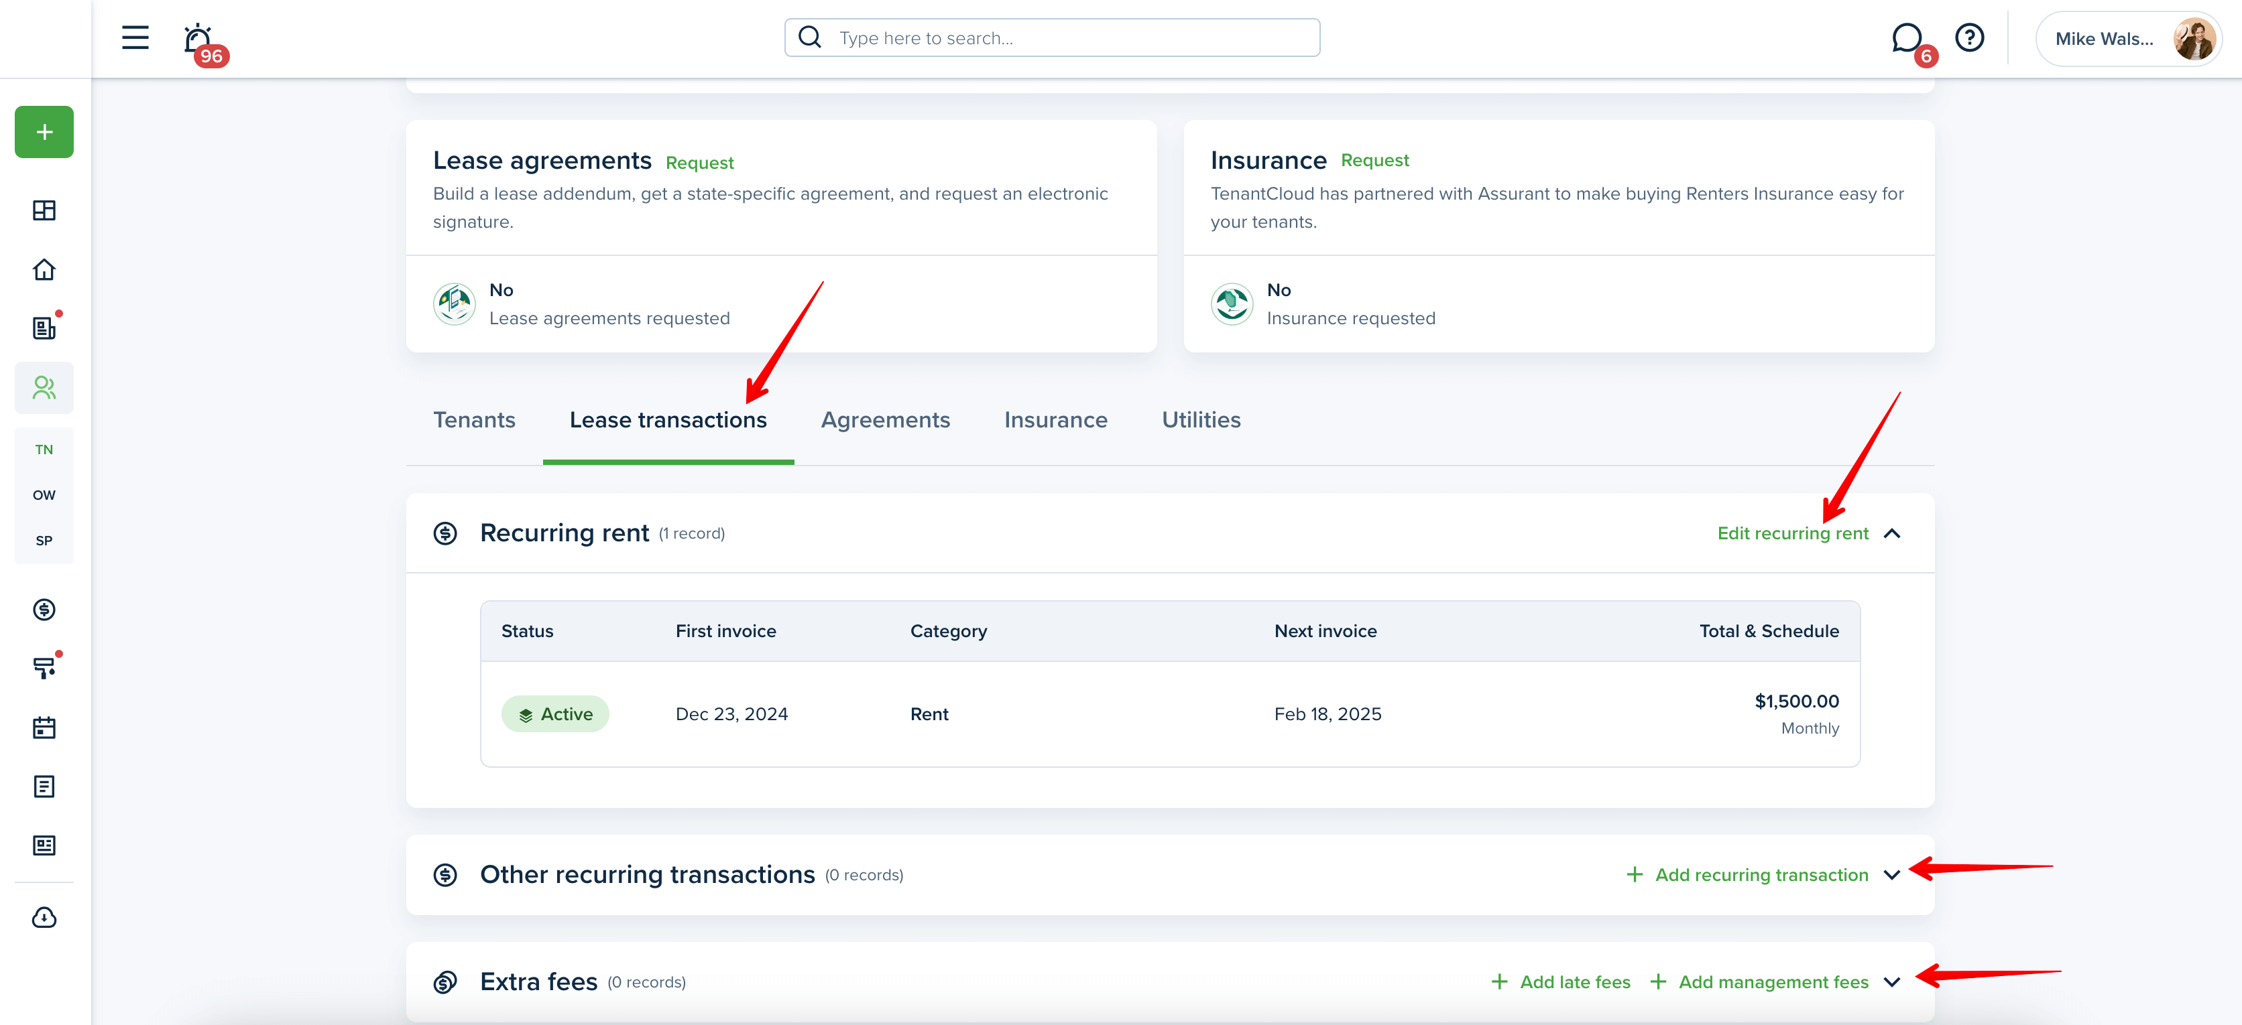Open the TN tenants sidebar shortcut
2242x1025 pixels.
(44, 450)
